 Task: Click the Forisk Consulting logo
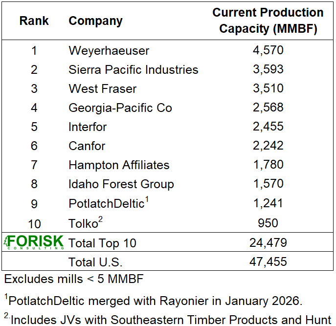point(33,242)
